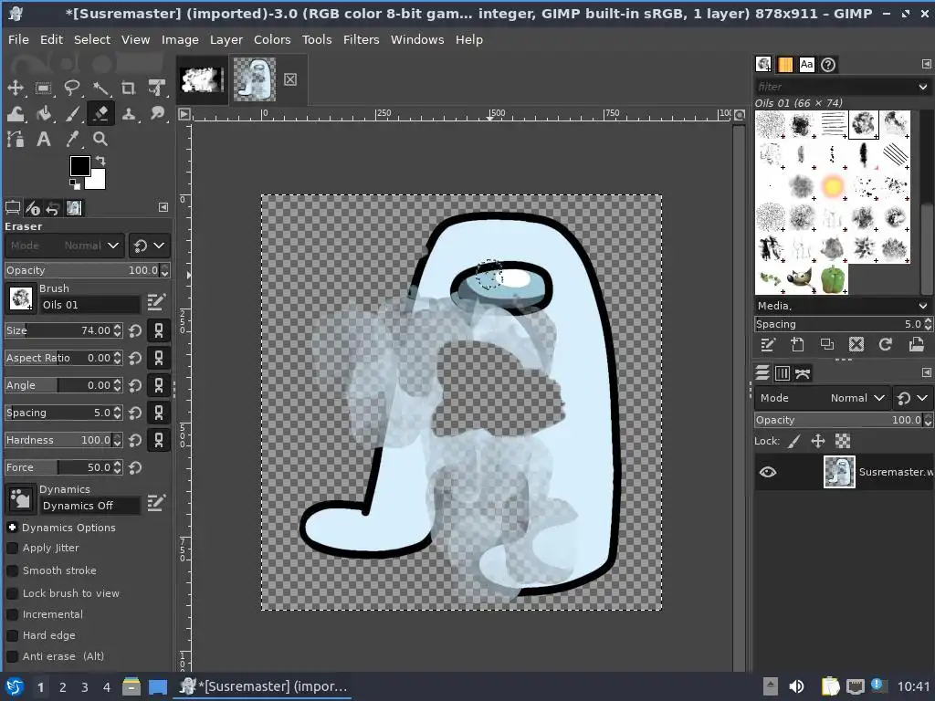The width and height of the screenshot is (935, 701).
Task: Delete the selected brush
Action: pos(856,344)
